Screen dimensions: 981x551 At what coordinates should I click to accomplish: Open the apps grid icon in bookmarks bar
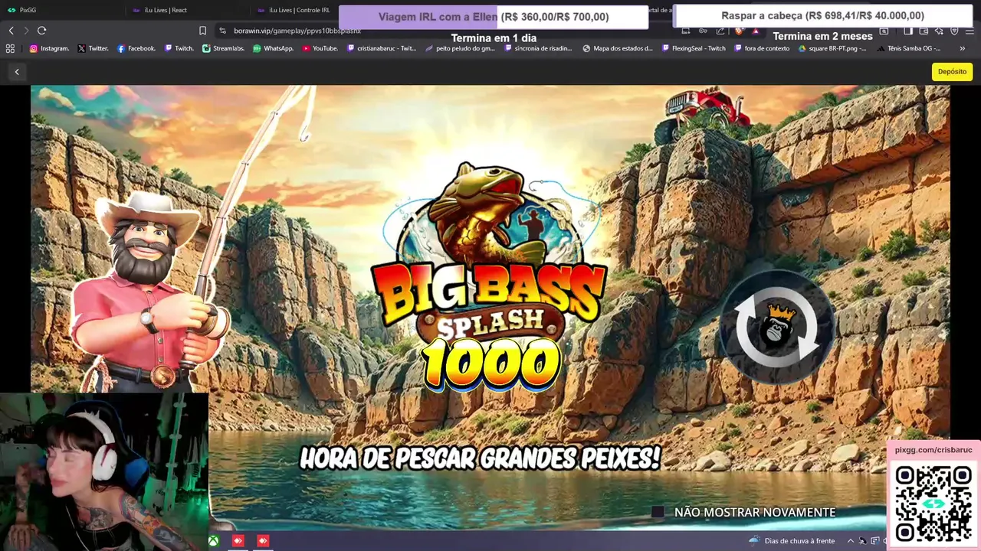(10, 48)
